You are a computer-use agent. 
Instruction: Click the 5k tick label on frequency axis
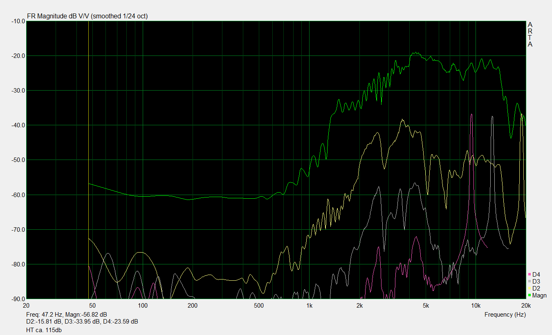click(426, 306)
